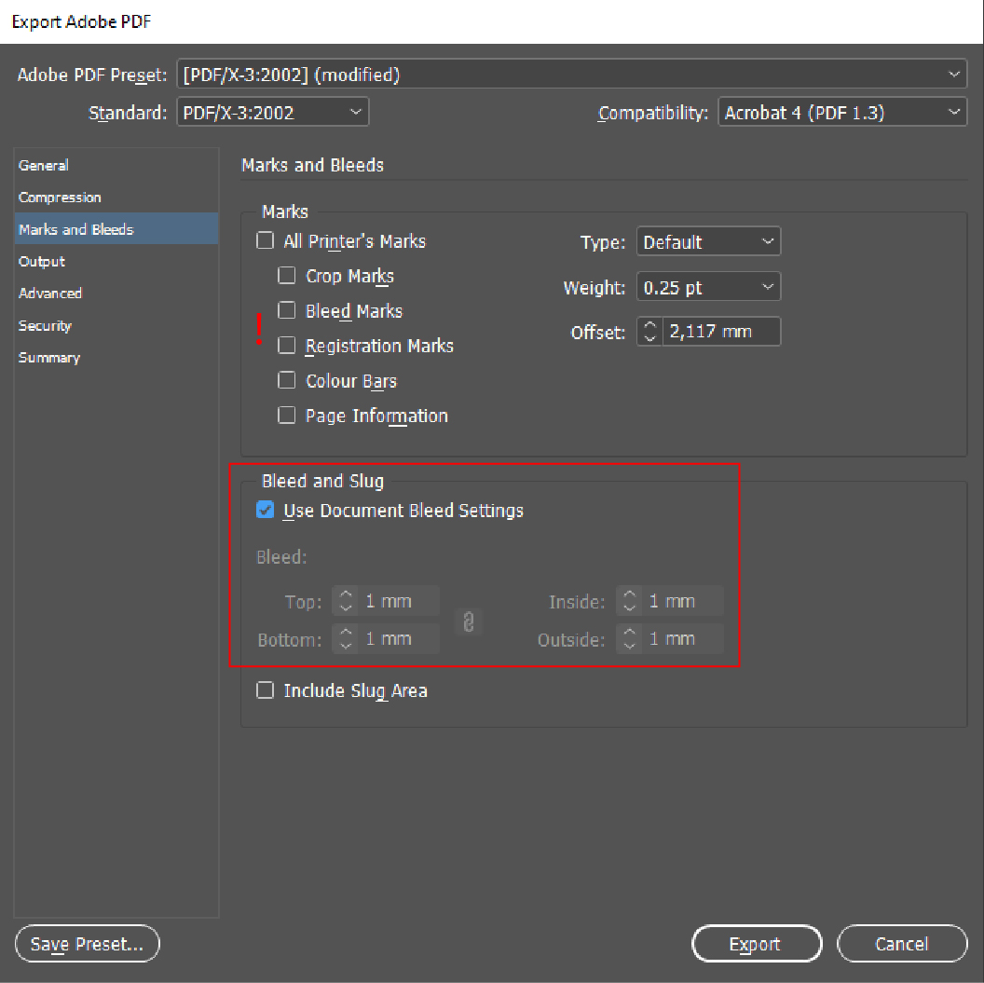Screen dimensions: 984x983
Task: Enable All Printer's Marks checkbox
Action: tap(266, 241)
